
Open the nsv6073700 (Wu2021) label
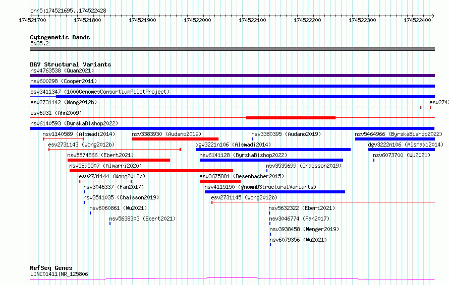(402, 155)
